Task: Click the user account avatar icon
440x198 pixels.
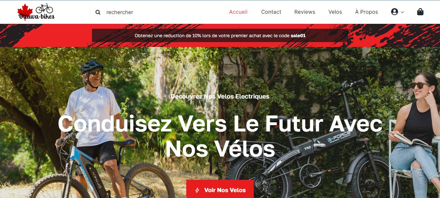Action: 394,12
